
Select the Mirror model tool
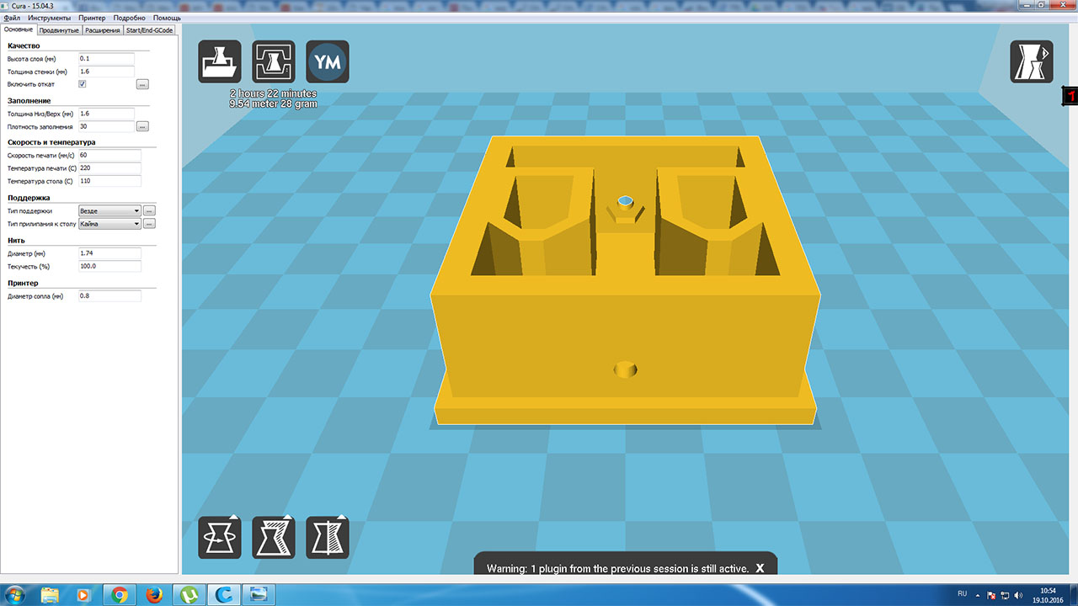pos(328,537)
